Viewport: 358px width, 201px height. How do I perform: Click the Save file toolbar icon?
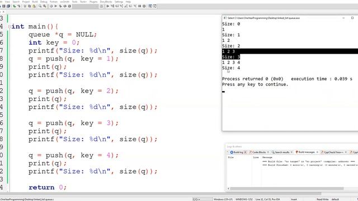[4, 6]
